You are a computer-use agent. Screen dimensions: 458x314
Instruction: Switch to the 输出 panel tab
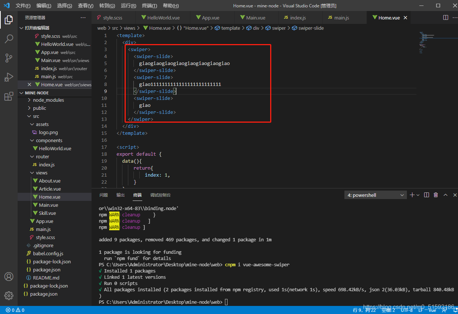(121, 195)
